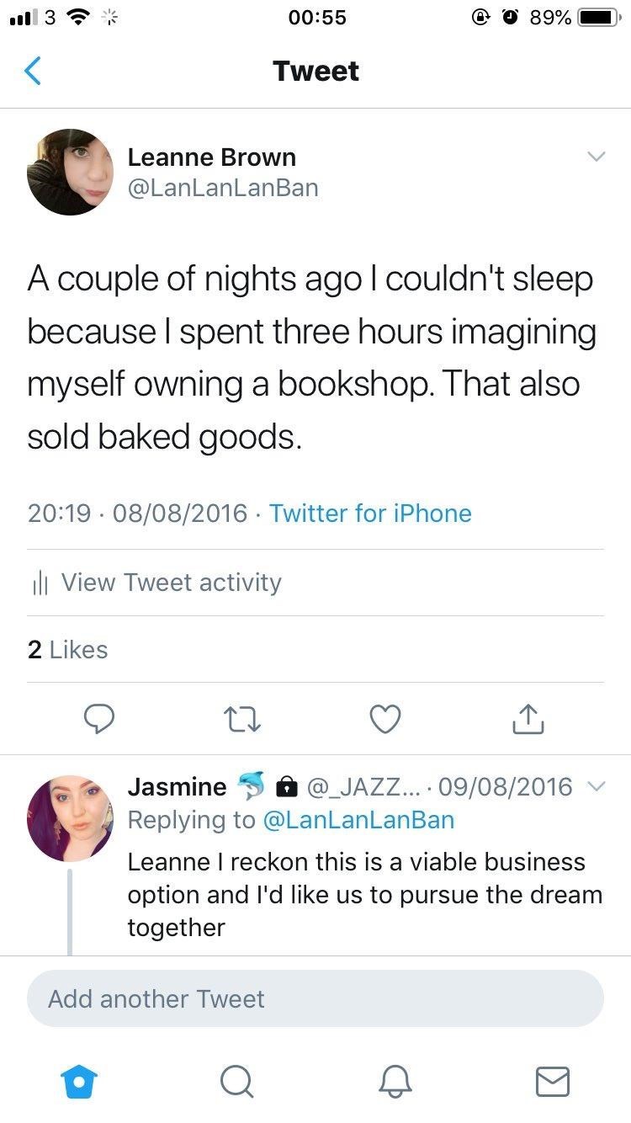Open Notifications bell tab
The width and height of the screenshot is (631, 1123).
[395, 1081]
